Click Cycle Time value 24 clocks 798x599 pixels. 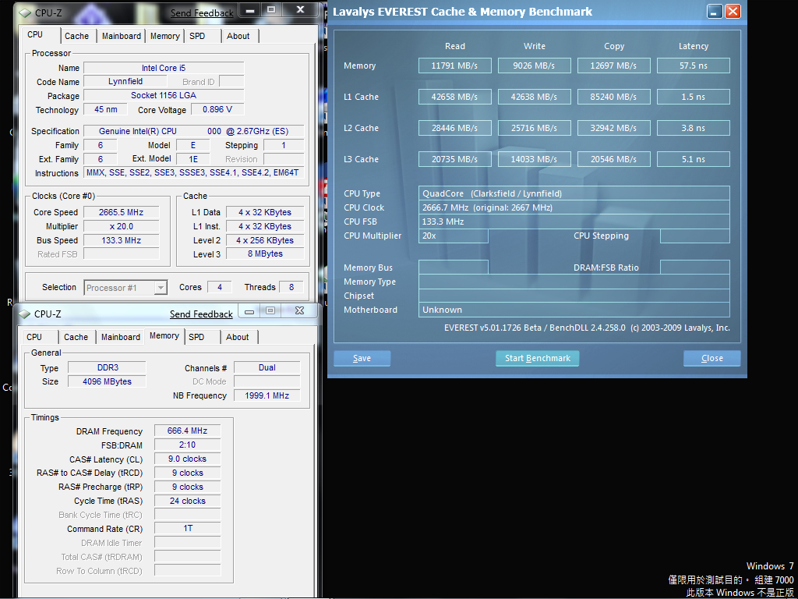tap(187, 501)
